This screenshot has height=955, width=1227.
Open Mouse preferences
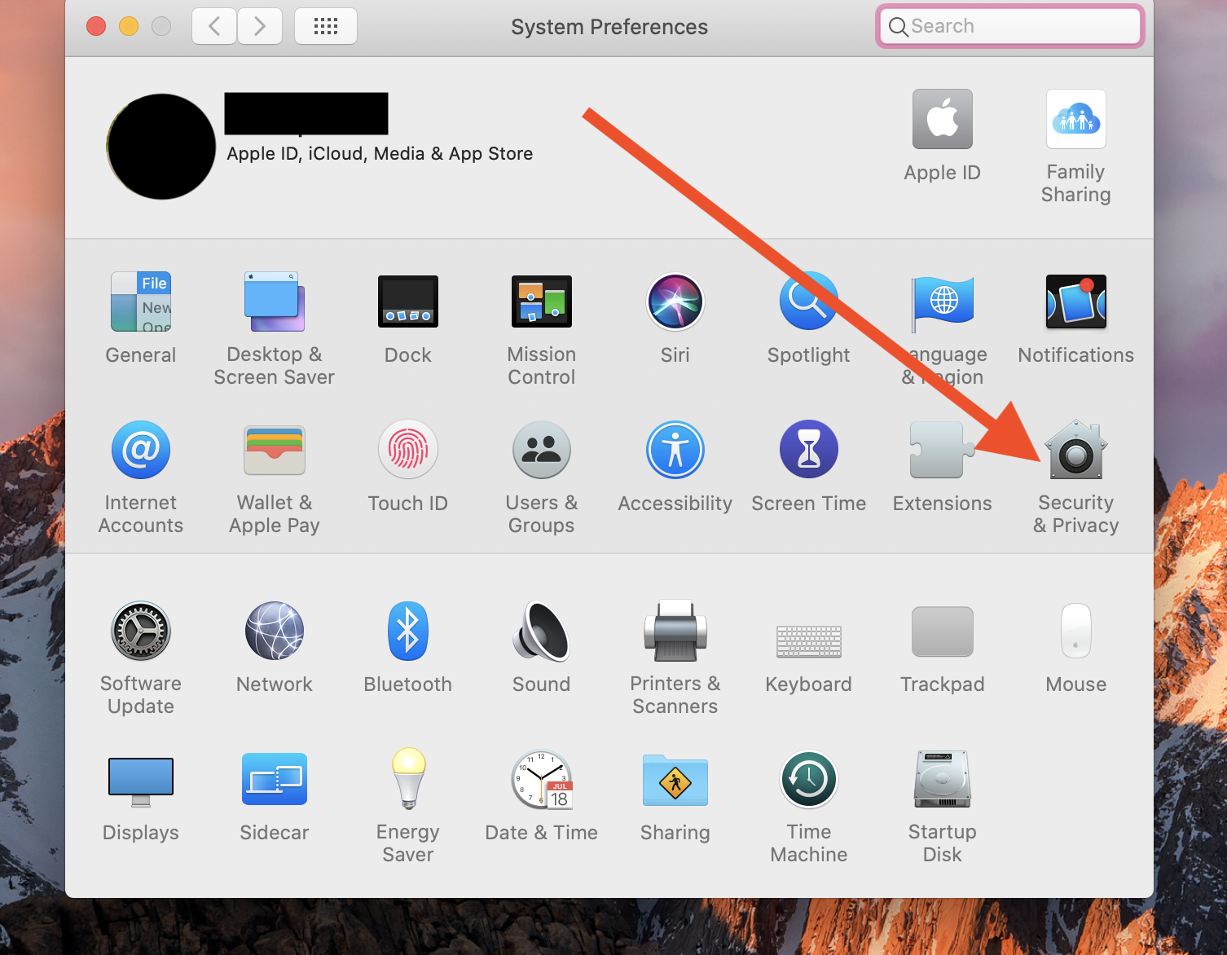[x=1076, y=631]
